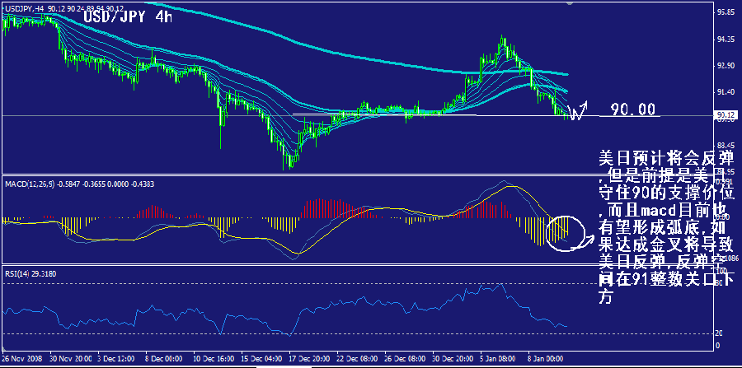The height and width of the screenshot is (368, 742).
Task: Click the 94.35 price axis label
Action: 727,40
